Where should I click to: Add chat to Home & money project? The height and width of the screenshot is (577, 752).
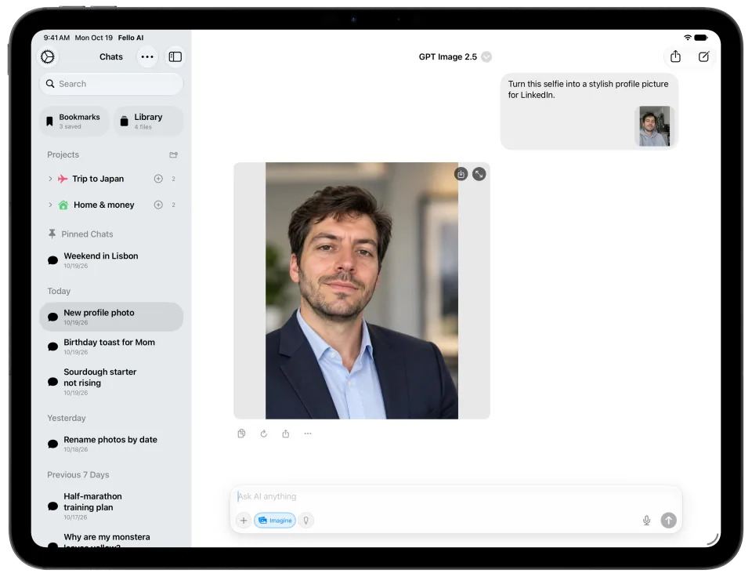(158, 205)
